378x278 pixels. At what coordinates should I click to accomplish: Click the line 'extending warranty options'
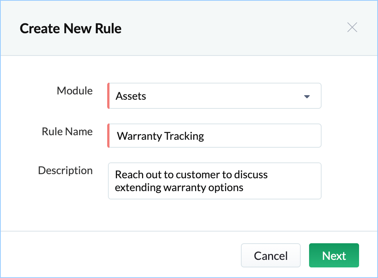point(179,187)
